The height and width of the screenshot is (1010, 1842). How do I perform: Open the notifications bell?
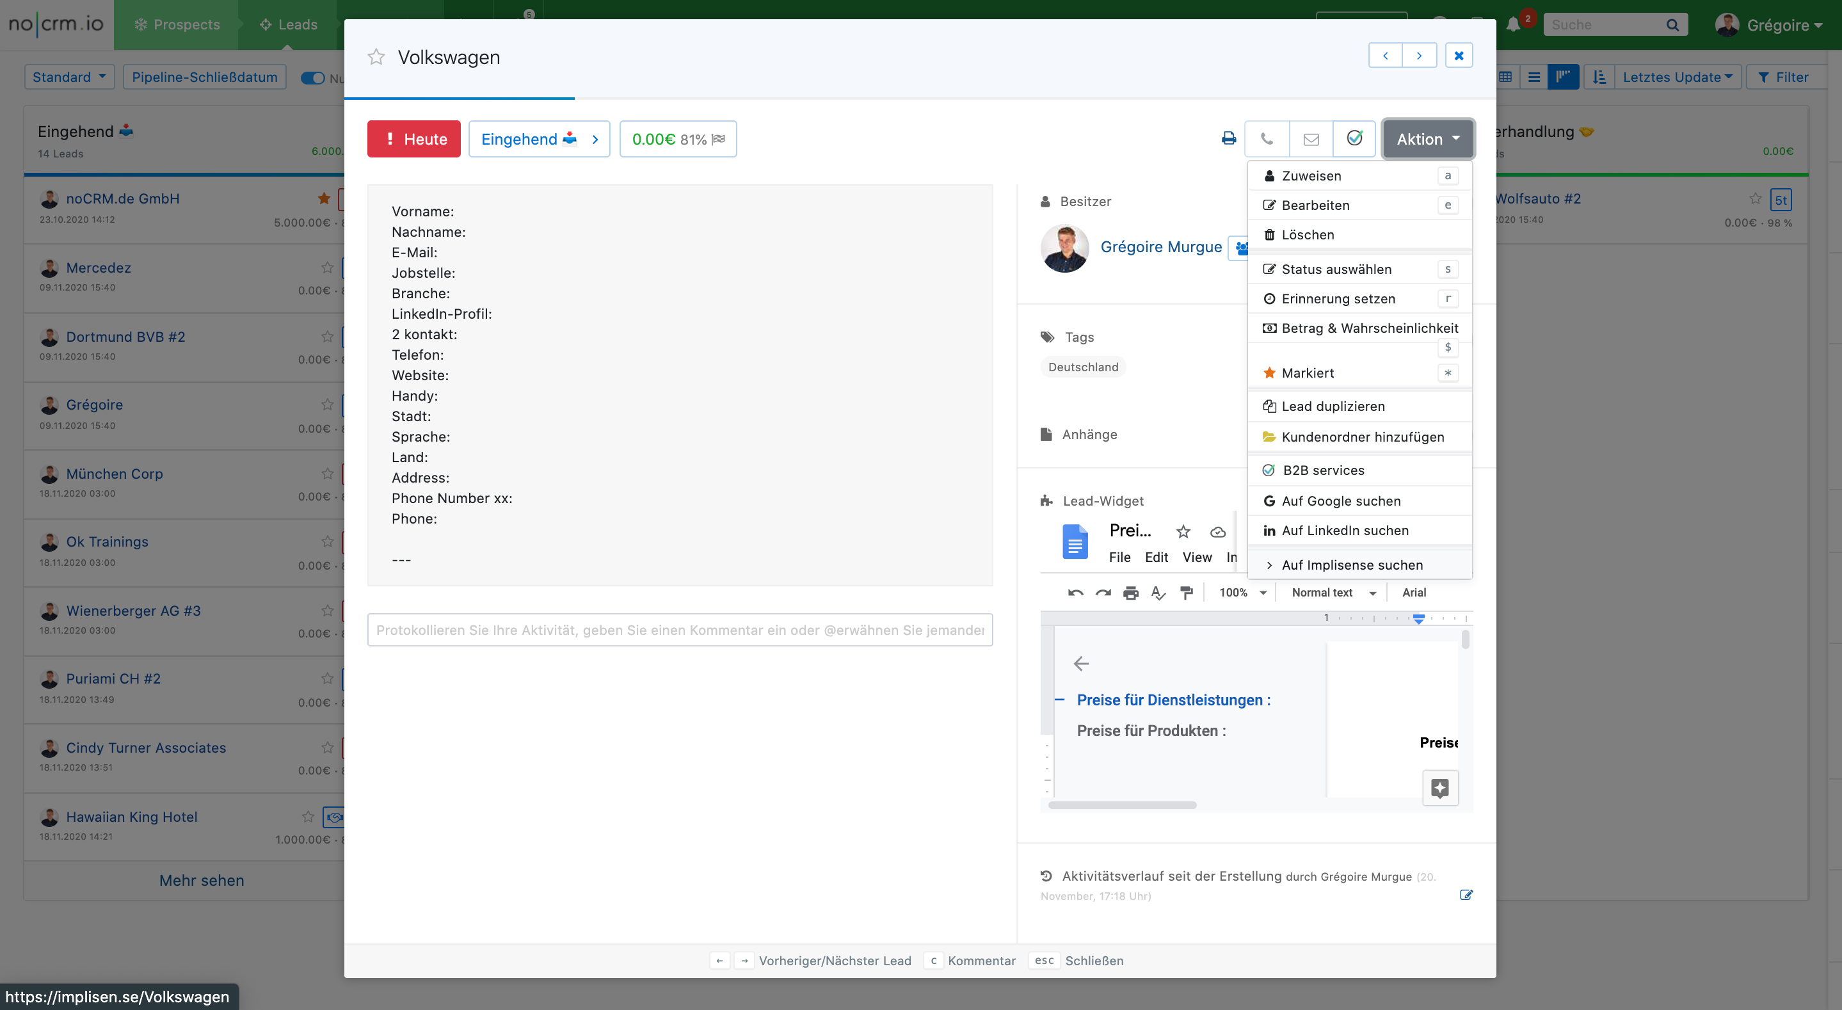1512,25
